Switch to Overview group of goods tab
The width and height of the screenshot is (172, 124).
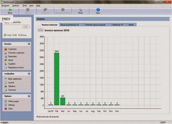[97, 25]
